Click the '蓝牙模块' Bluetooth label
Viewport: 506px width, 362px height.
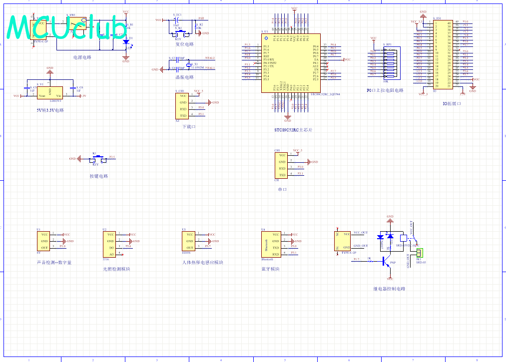[270, 269]
